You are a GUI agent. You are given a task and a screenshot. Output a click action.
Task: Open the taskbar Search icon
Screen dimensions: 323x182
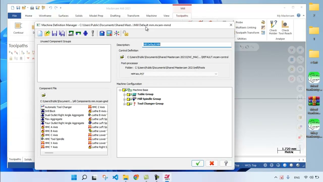coord(84,177)
